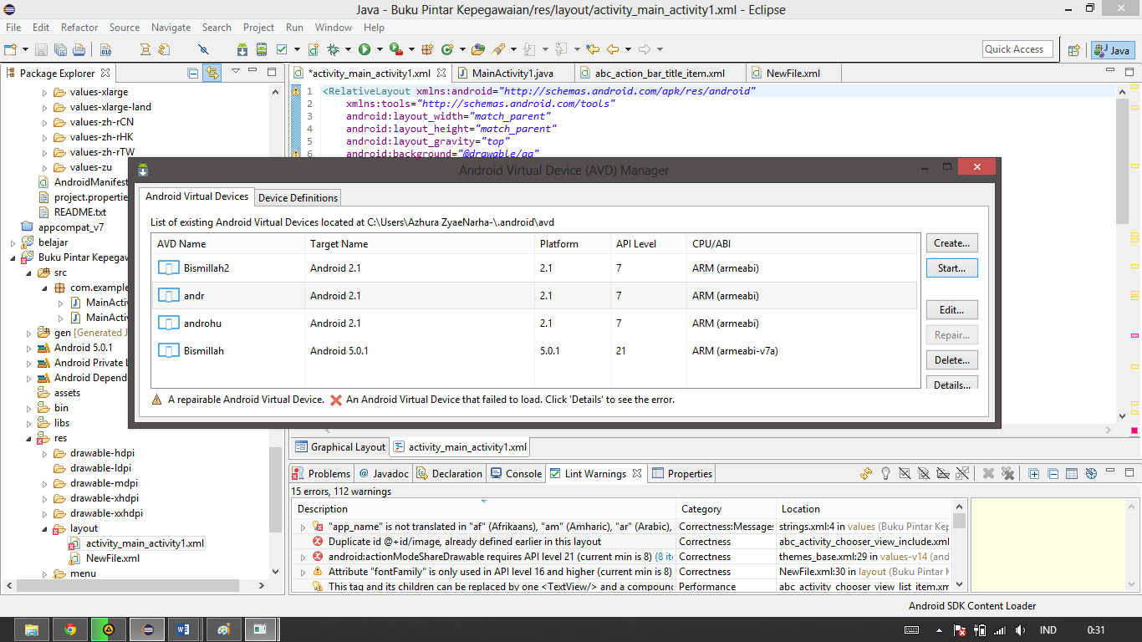The width and height of the screenshot is (1142, 642).
Task: Open the Android SDK Manager toolbar icon
Action: point(242,49)
